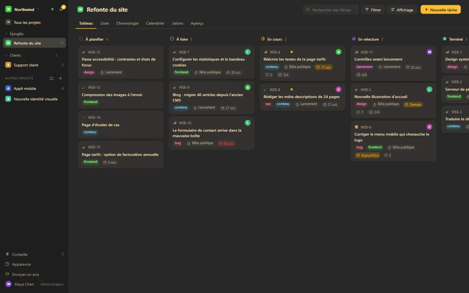Open the Filtrer options
The height and width of the screenshot is (293, 469).
click(x=373, y=10)
